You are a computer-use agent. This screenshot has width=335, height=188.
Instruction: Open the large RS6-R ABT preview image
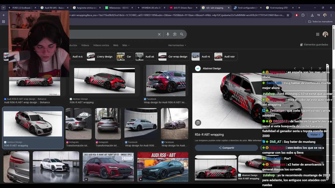(x=227, y=101)
